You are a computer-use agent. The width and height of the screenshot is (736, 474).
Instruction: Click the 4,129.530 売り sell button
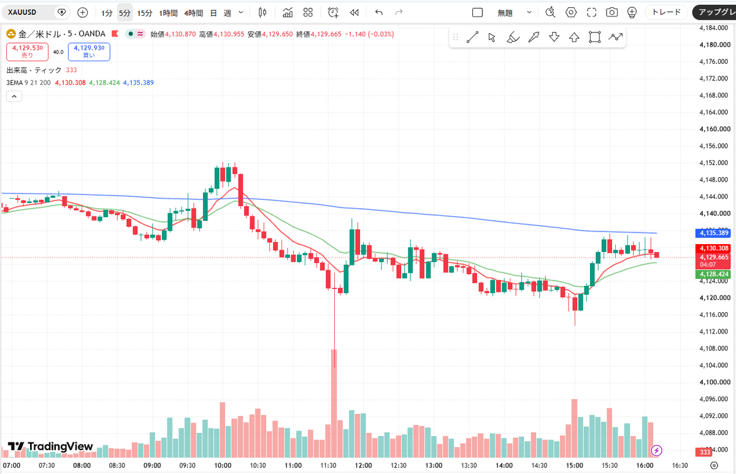click(x=27, y=52)
